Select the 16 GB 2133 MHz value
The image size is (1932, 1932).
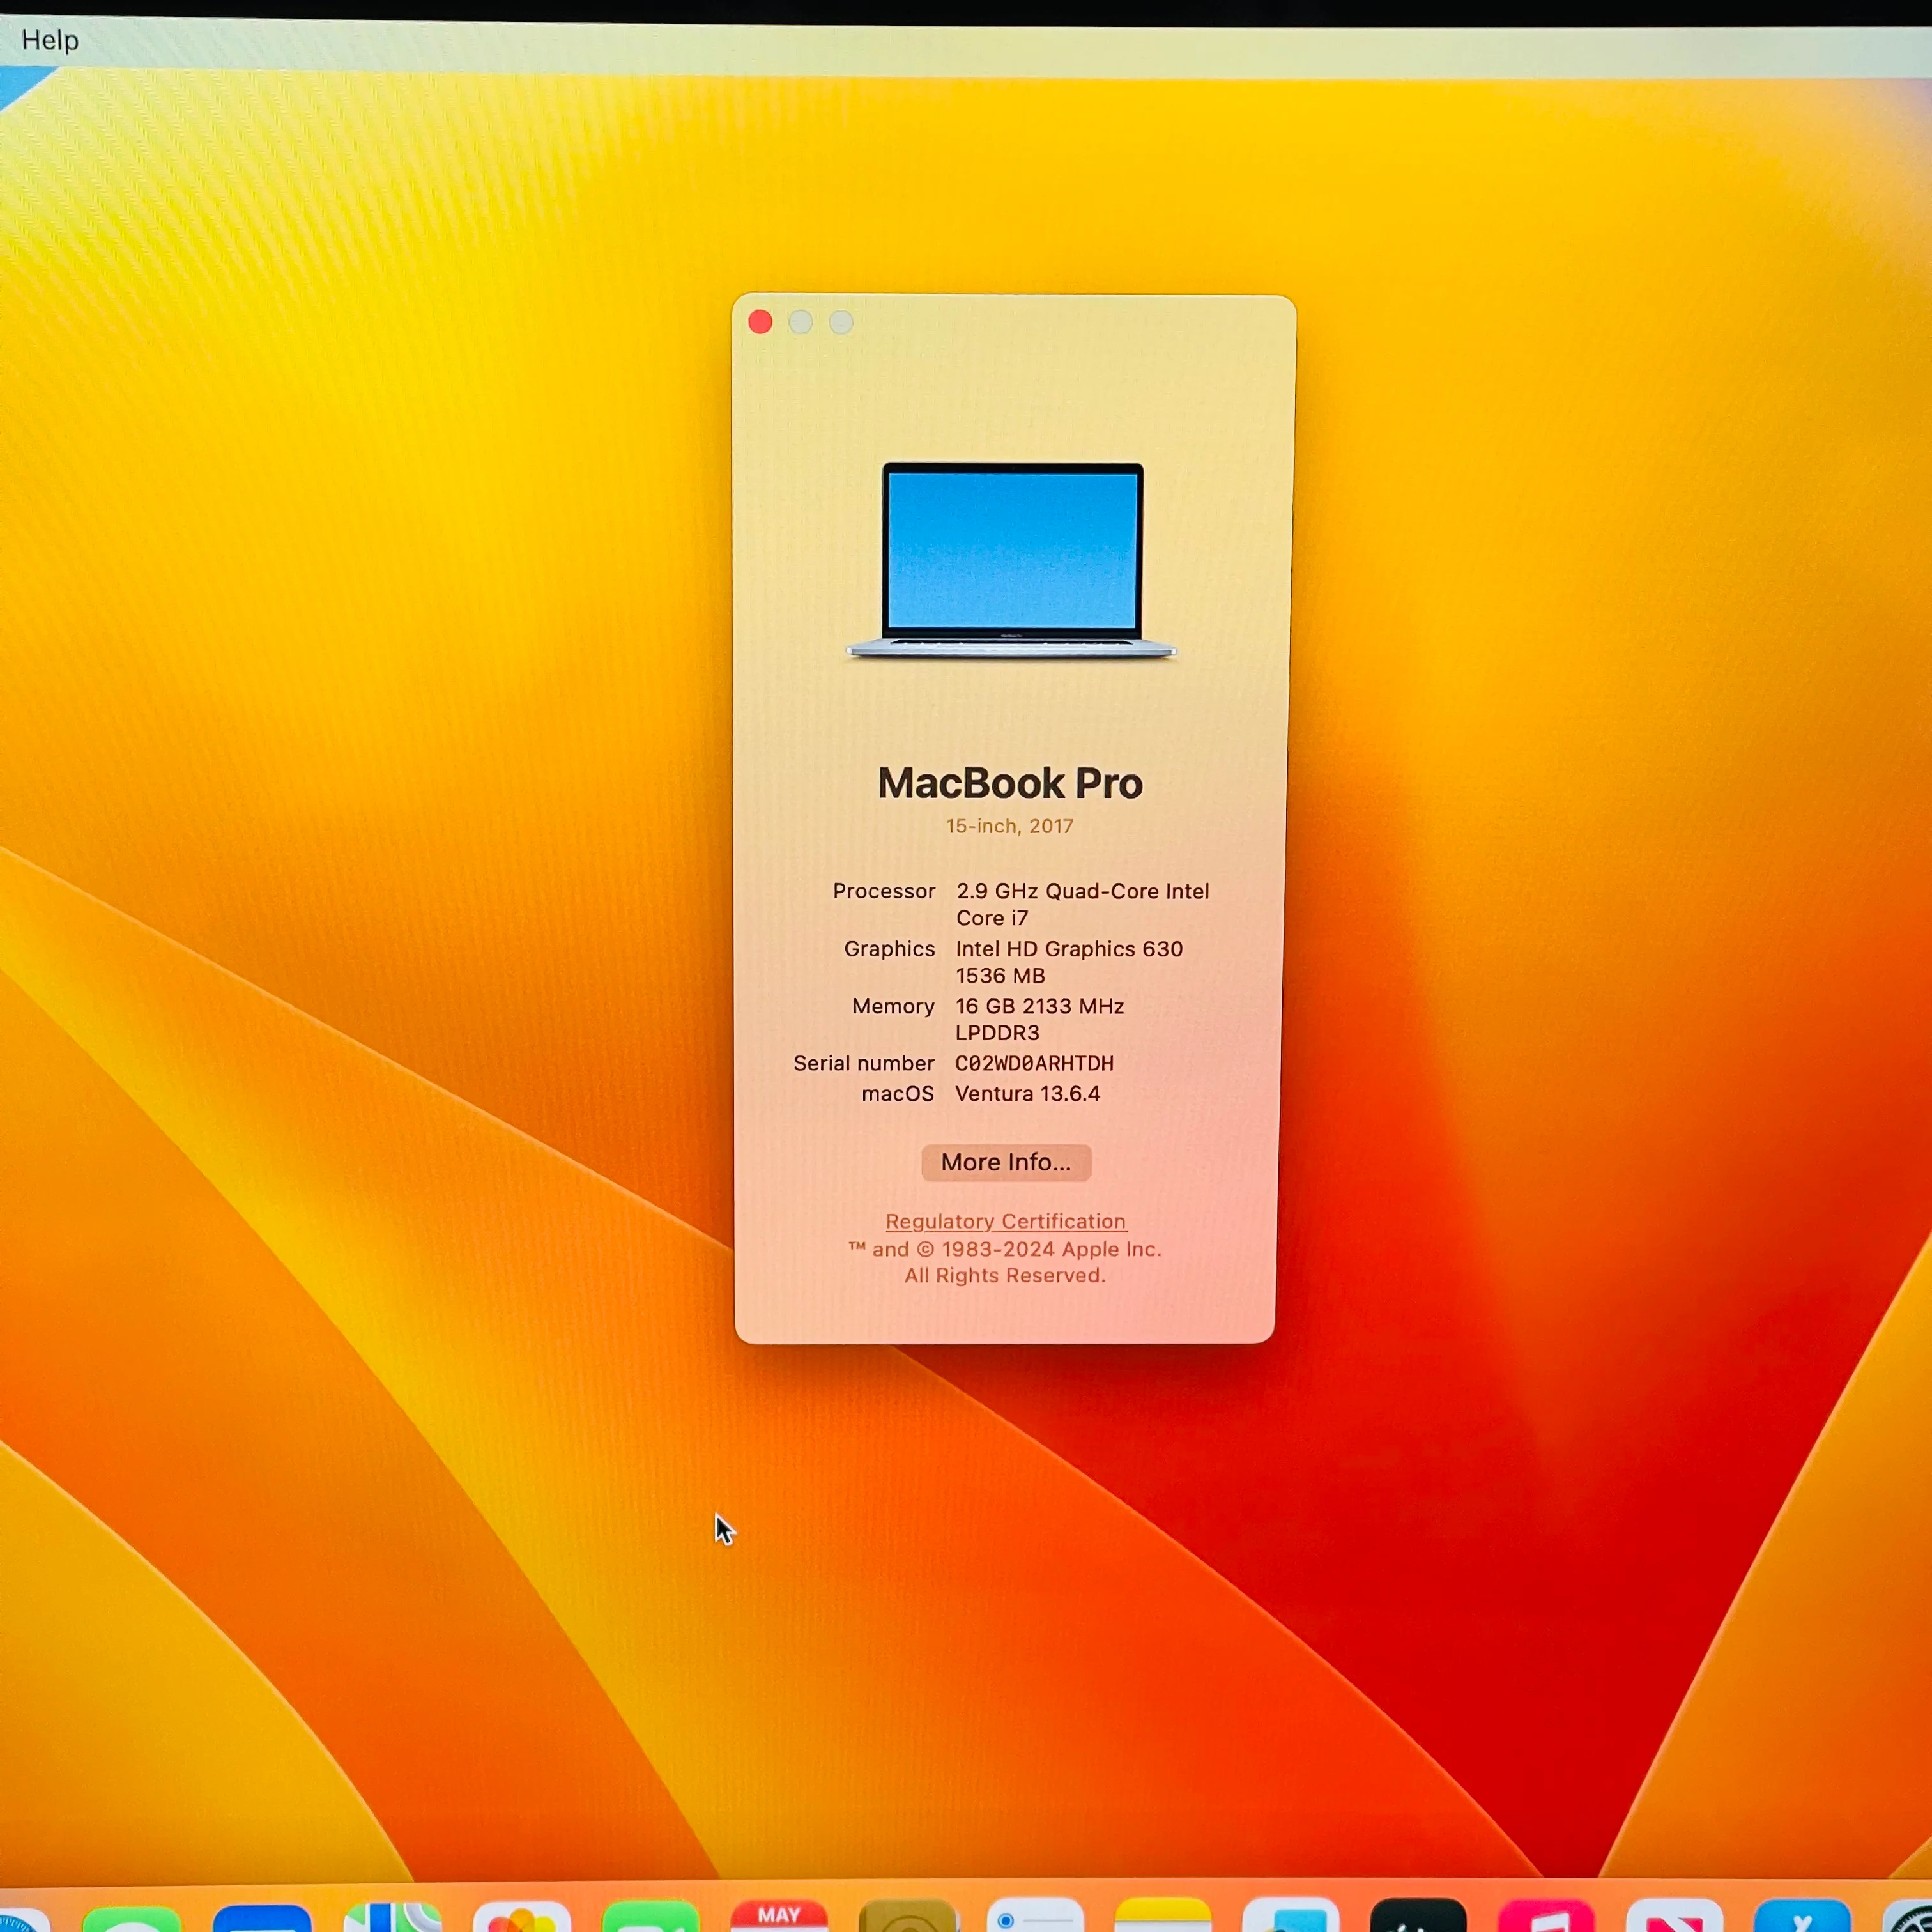pos(1040,1006)
